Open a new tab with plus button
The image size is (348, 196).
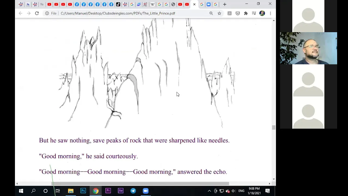click(x=225, y=4)
